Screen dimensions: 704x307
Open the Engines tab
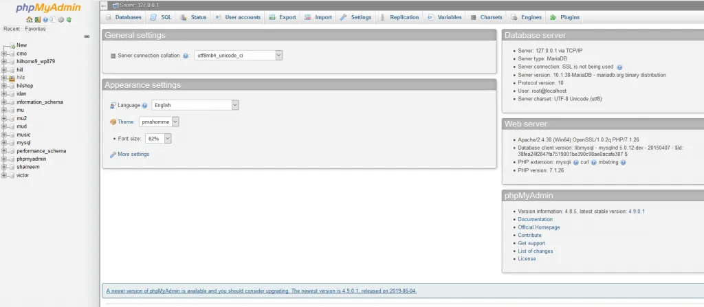(526, 17)
